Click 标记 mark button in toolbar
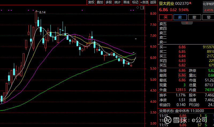 click(135, 2)
